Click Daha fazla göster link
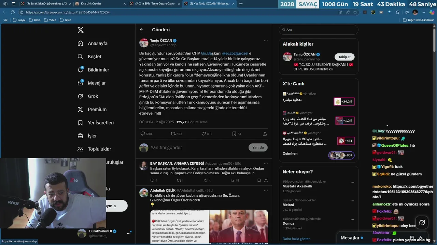The width and height of the screenshot is (437, 245). (296, 239)
